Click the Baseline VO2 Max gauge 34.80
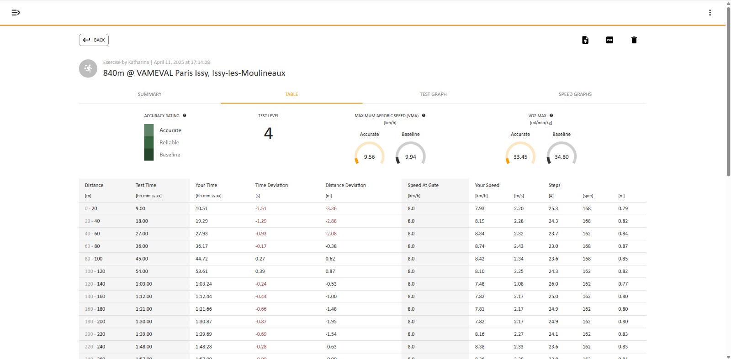The image size is (731, 359). (561, 154)
